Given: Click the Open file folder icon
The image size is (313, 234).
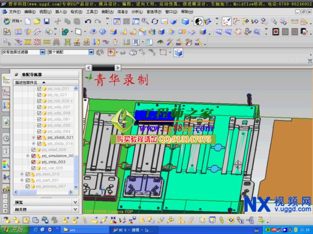Looking at the screenshot, I should [37, 21].
